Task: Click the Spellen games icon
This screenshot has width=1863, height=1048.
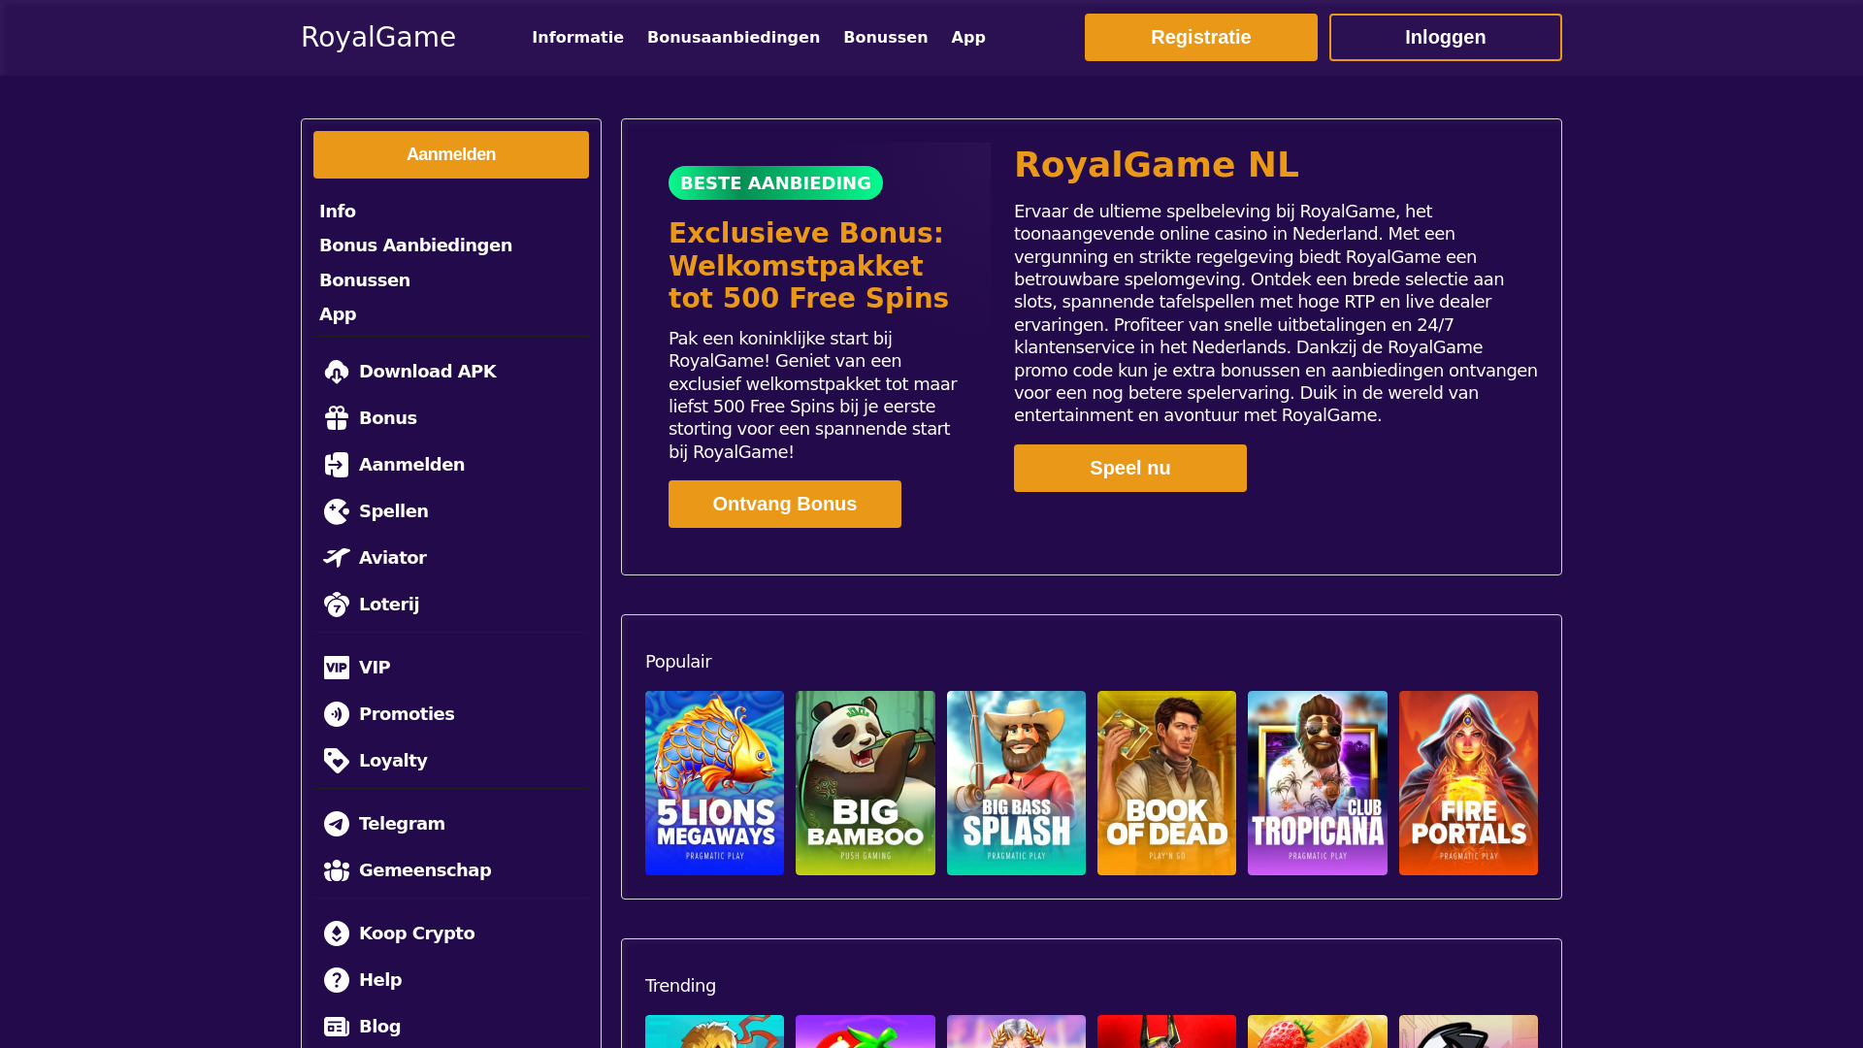Action: 337,511
